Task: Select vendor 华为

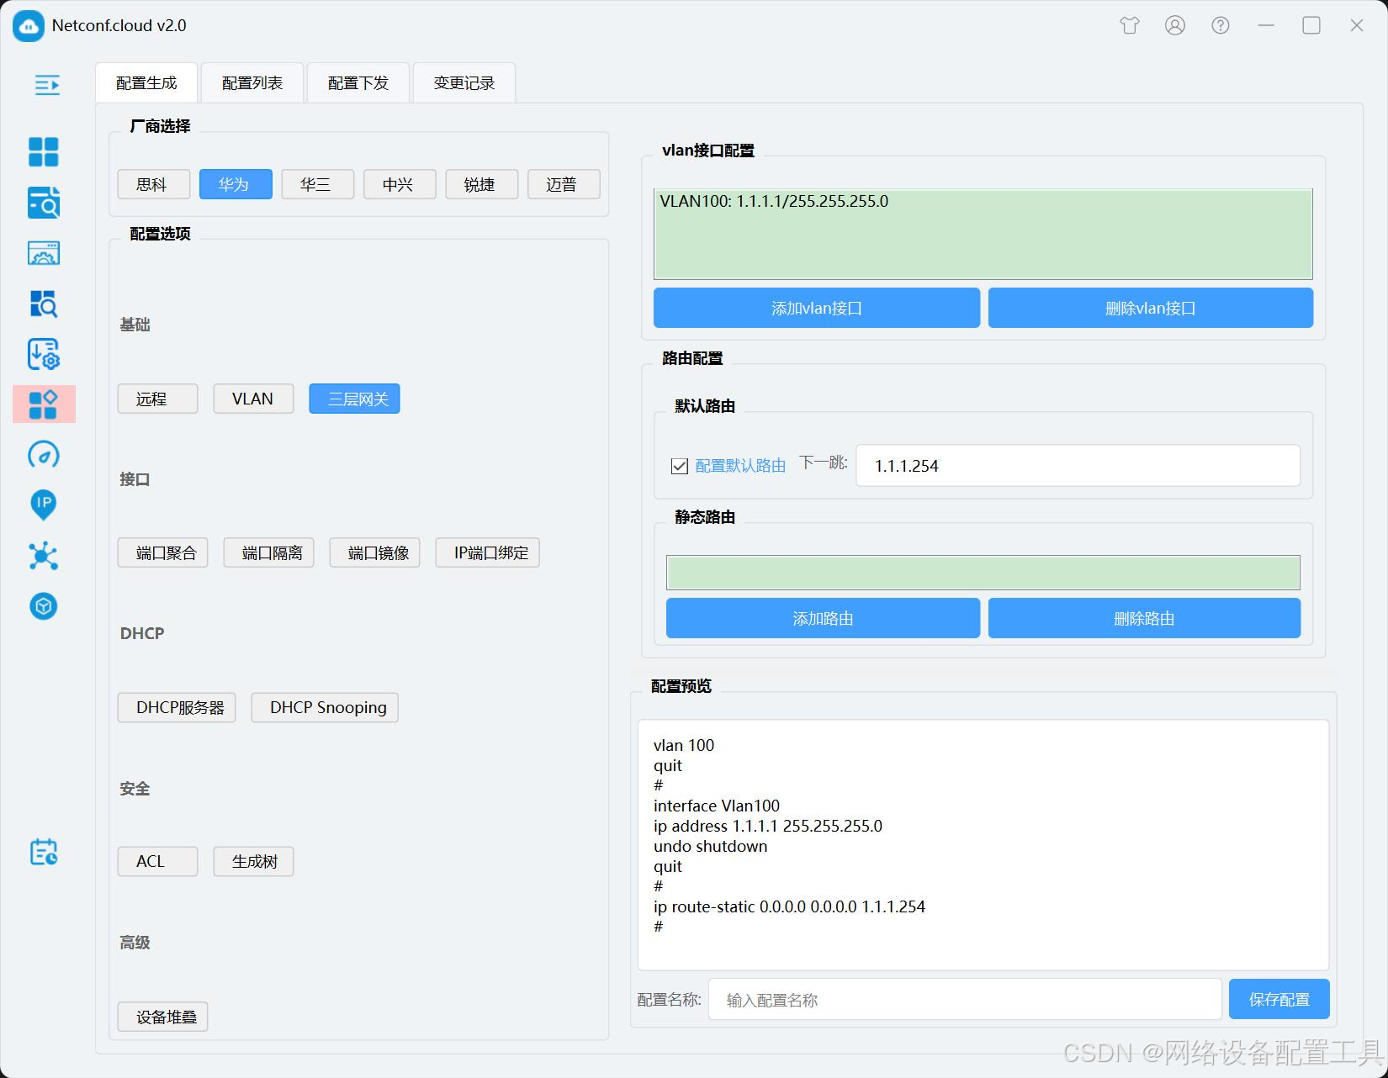Action: pyautogui.click(x=236, y=184)
